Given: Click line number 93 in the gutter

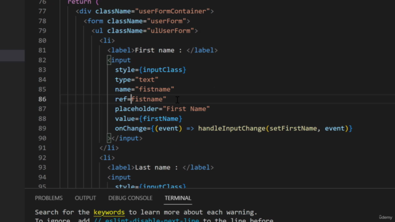Looking at the screenshot, I should [43, 167].
